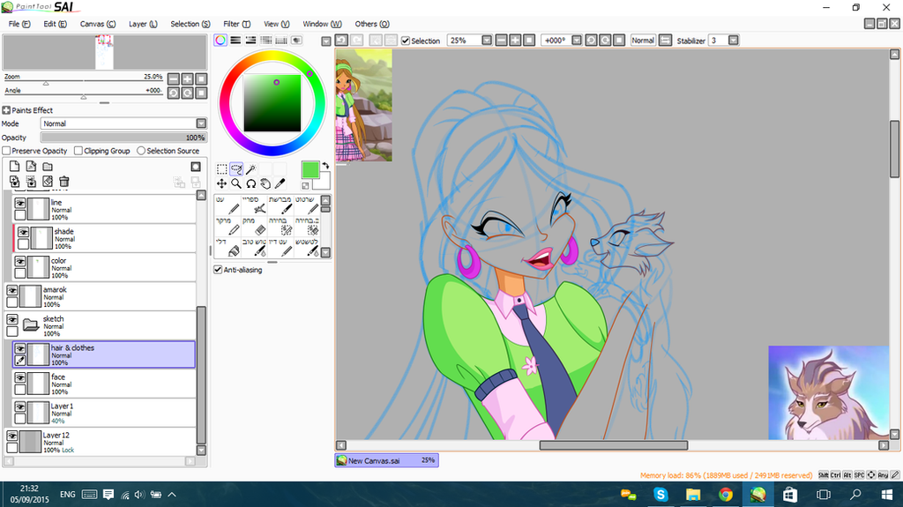Image resolution: width=903 pixels, height=507 pixels.
Task: Open the Stabilizer value dropdown
Action: click(x=733, y=41)
